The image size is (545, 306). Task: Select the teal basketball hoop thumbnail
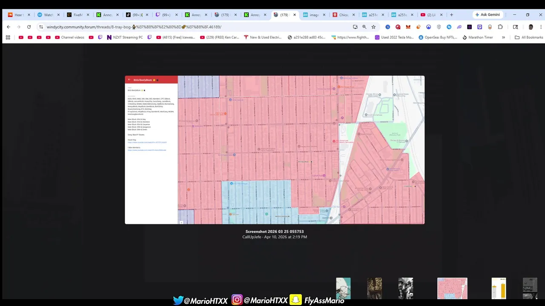click(x=343, y=289)
